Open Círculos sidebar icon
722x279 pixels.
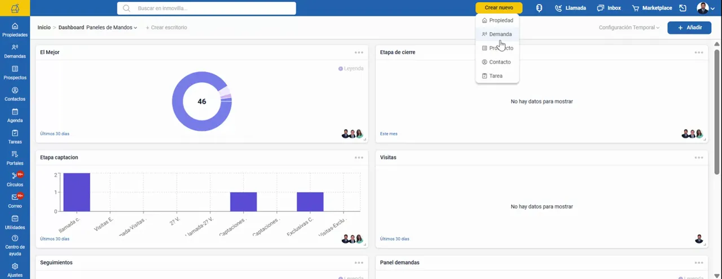tap(15, 176)
